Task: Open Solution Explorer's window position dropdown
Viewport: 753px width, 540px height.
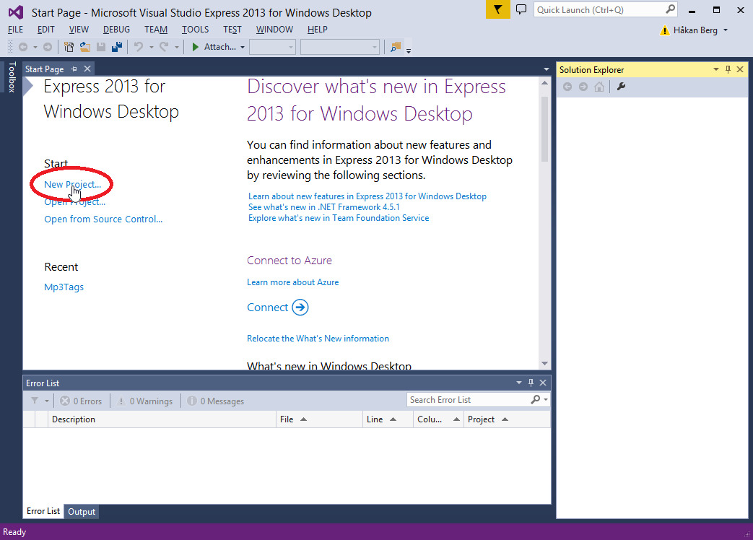Action: [x=716, y=69]
